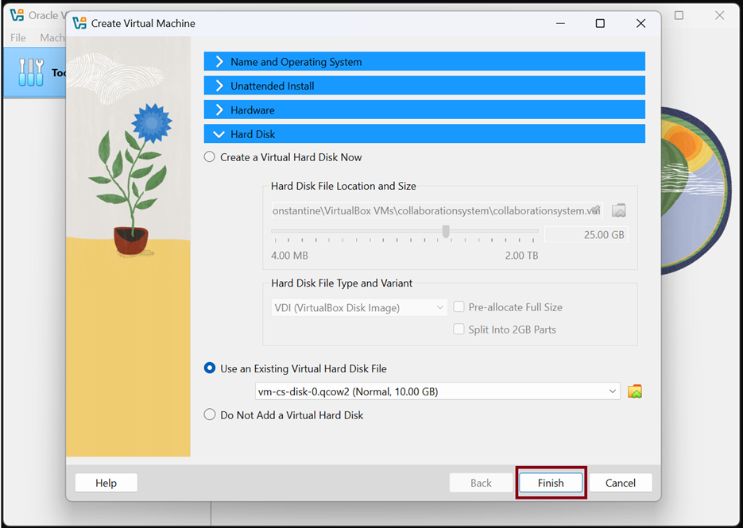Open the Machine menu in VirtualBox Manager
Screen dimensions: 743x528
[52, 37]
